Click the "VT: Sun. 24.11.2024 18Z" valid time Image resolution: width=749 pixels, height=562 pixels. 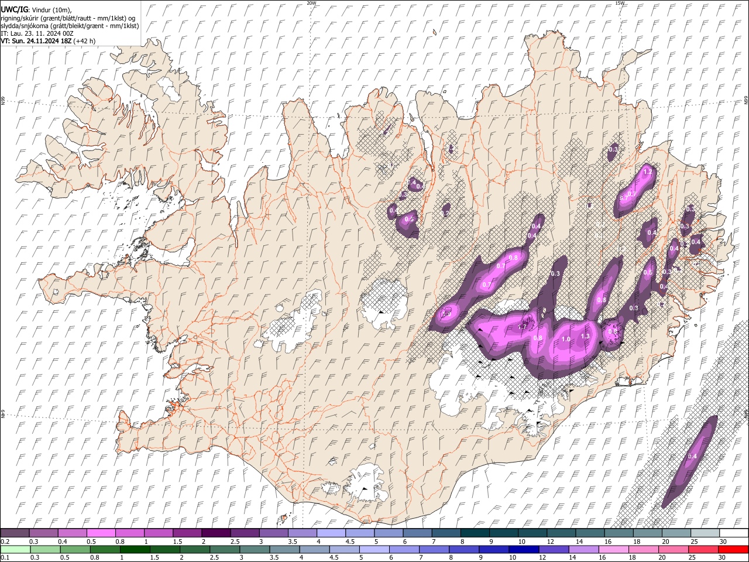[x=36, y=41]
